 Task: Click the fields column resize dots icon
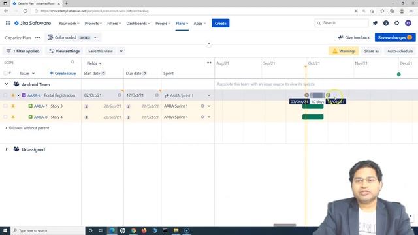coord(209,63)
